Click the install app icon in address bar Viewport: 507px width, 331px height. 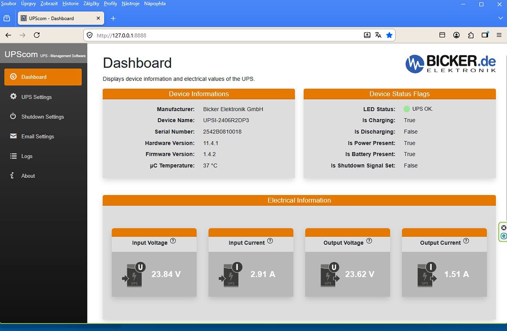[x=367, y=35]
